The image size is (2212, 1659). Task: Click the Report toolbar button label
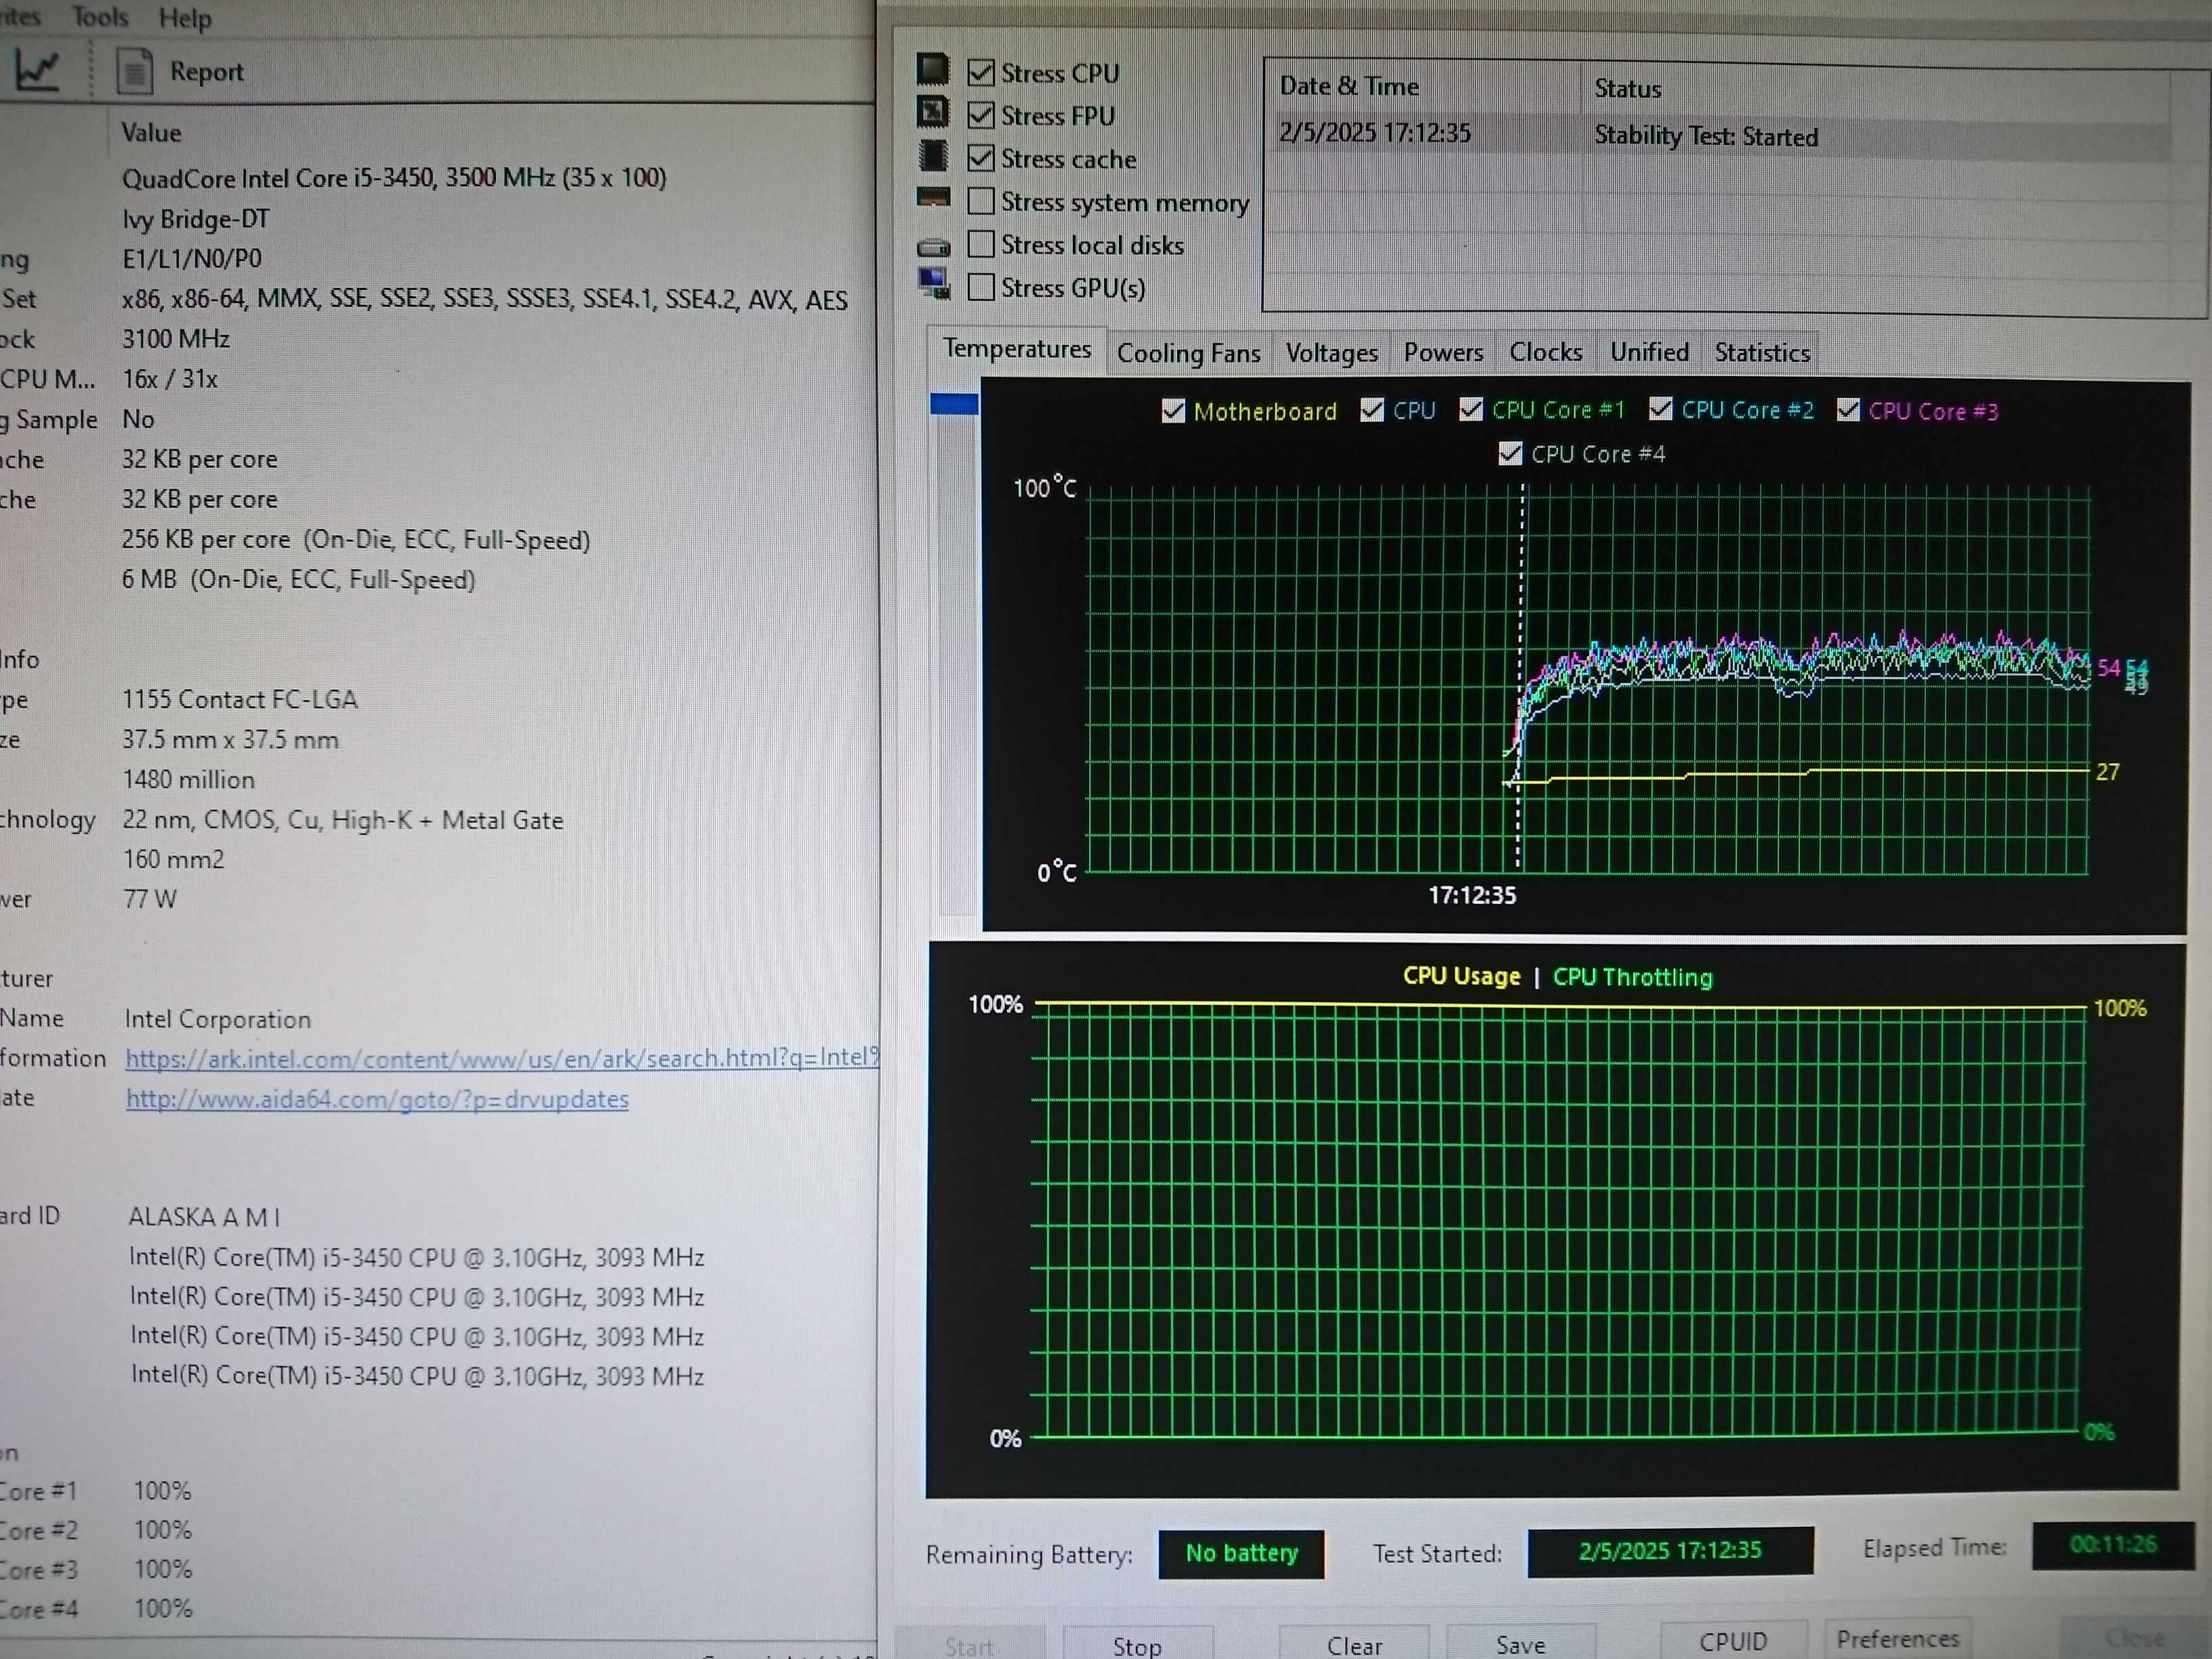[x=206, y=72]
